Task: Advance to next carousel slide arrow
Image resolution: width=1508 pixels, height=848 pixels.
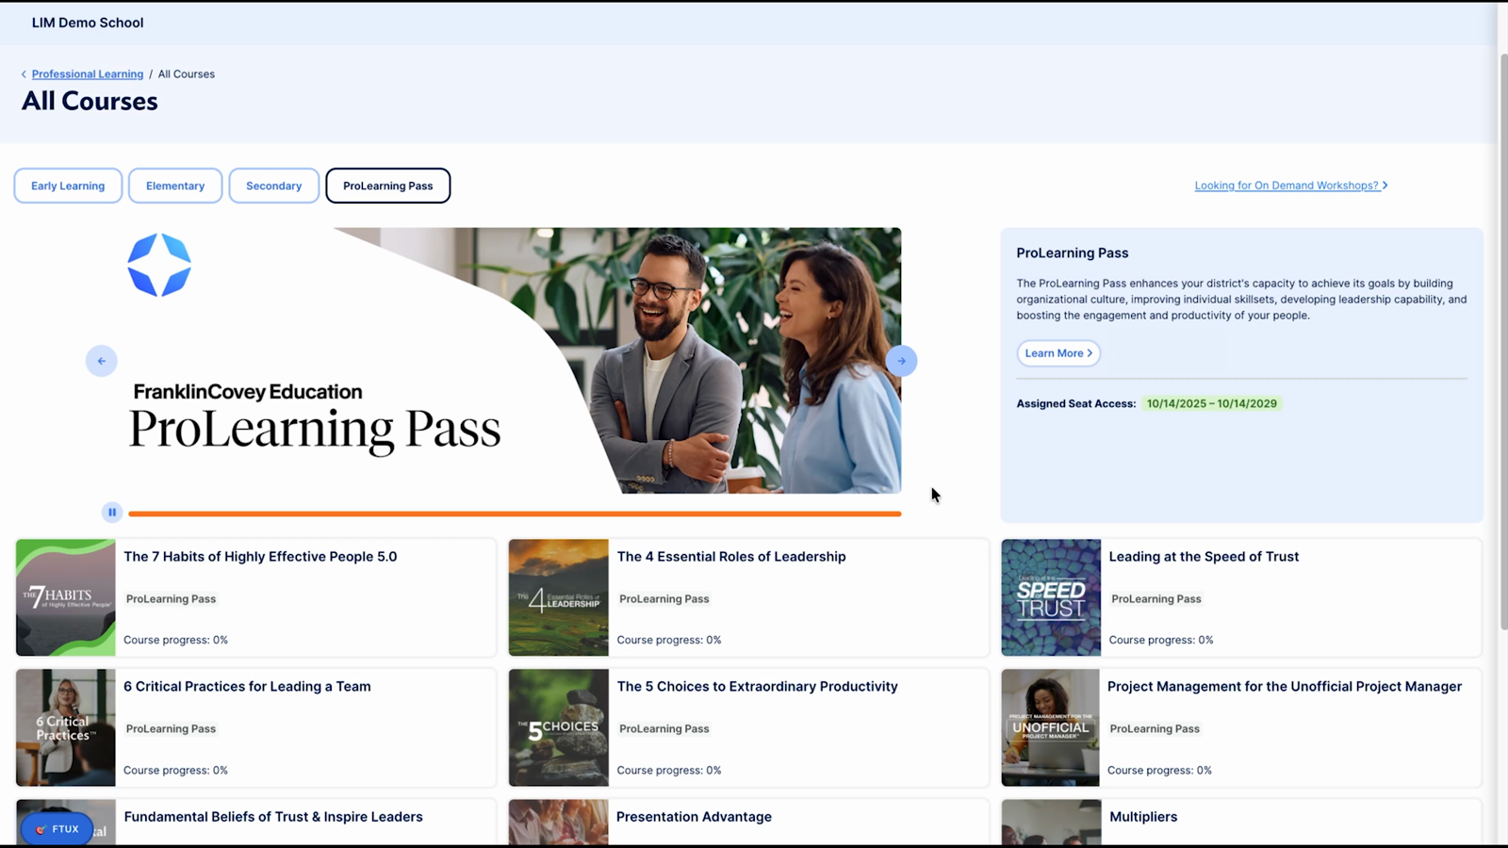Action: click(901, 361)
